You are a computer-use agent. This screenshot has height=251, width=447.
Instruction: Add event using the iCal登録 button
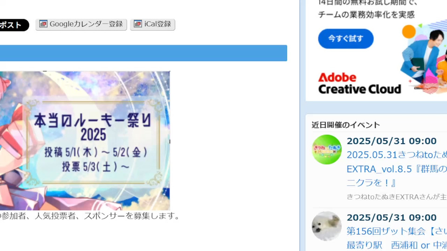pyautogui.click(x=153, y=24)
